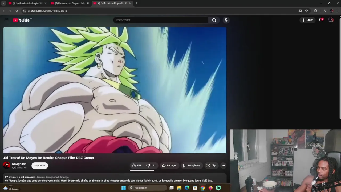This screenshot has height=192, width=341.
Task: Click the taskbar Rechercher search box
Action: (x=147, y=188)
